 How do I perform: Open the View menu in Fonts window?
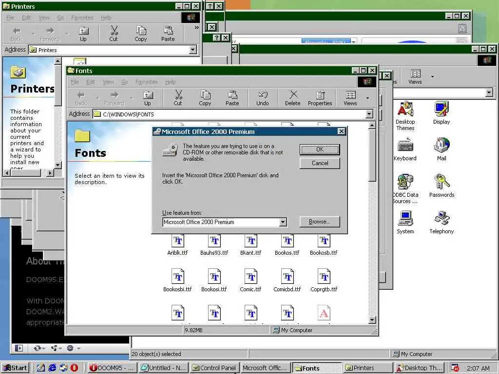pos(108,82)
